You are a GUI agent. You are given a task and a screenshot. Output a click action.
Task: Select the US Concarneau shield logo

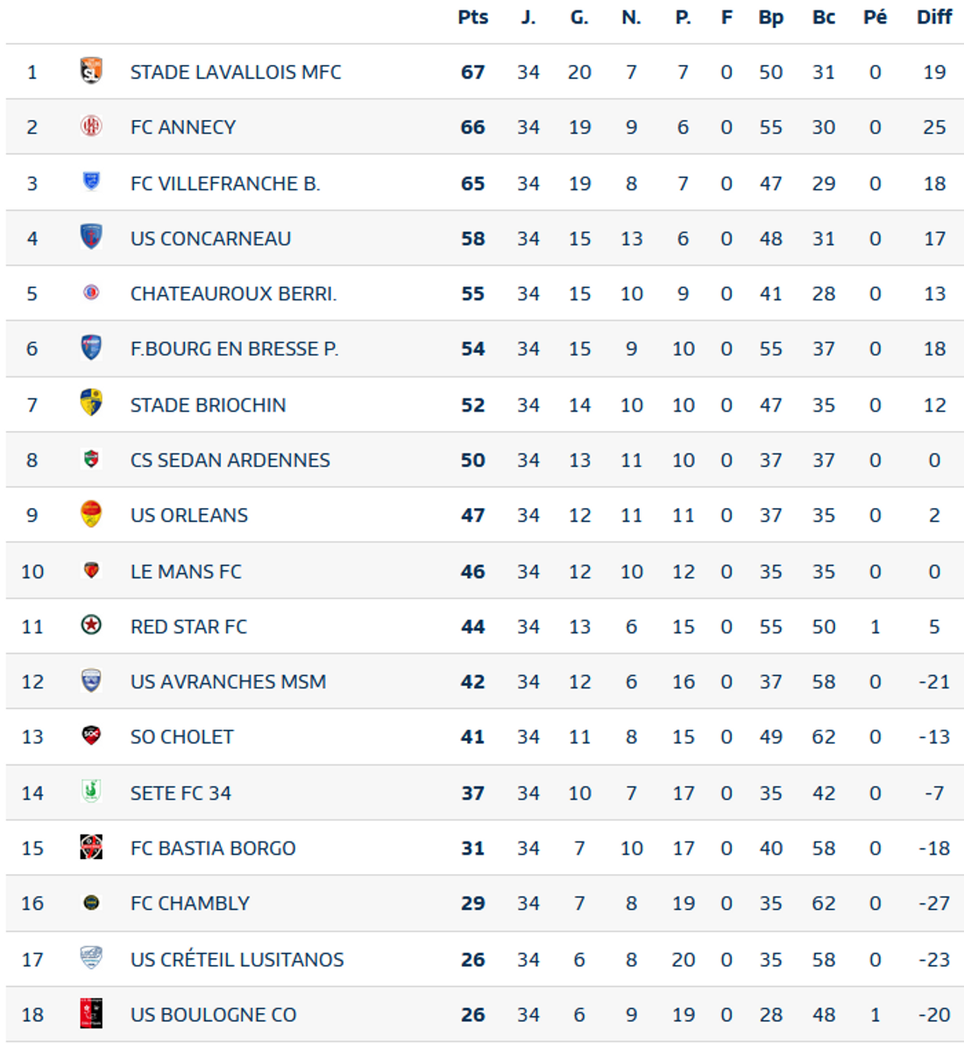coord(91,236)
